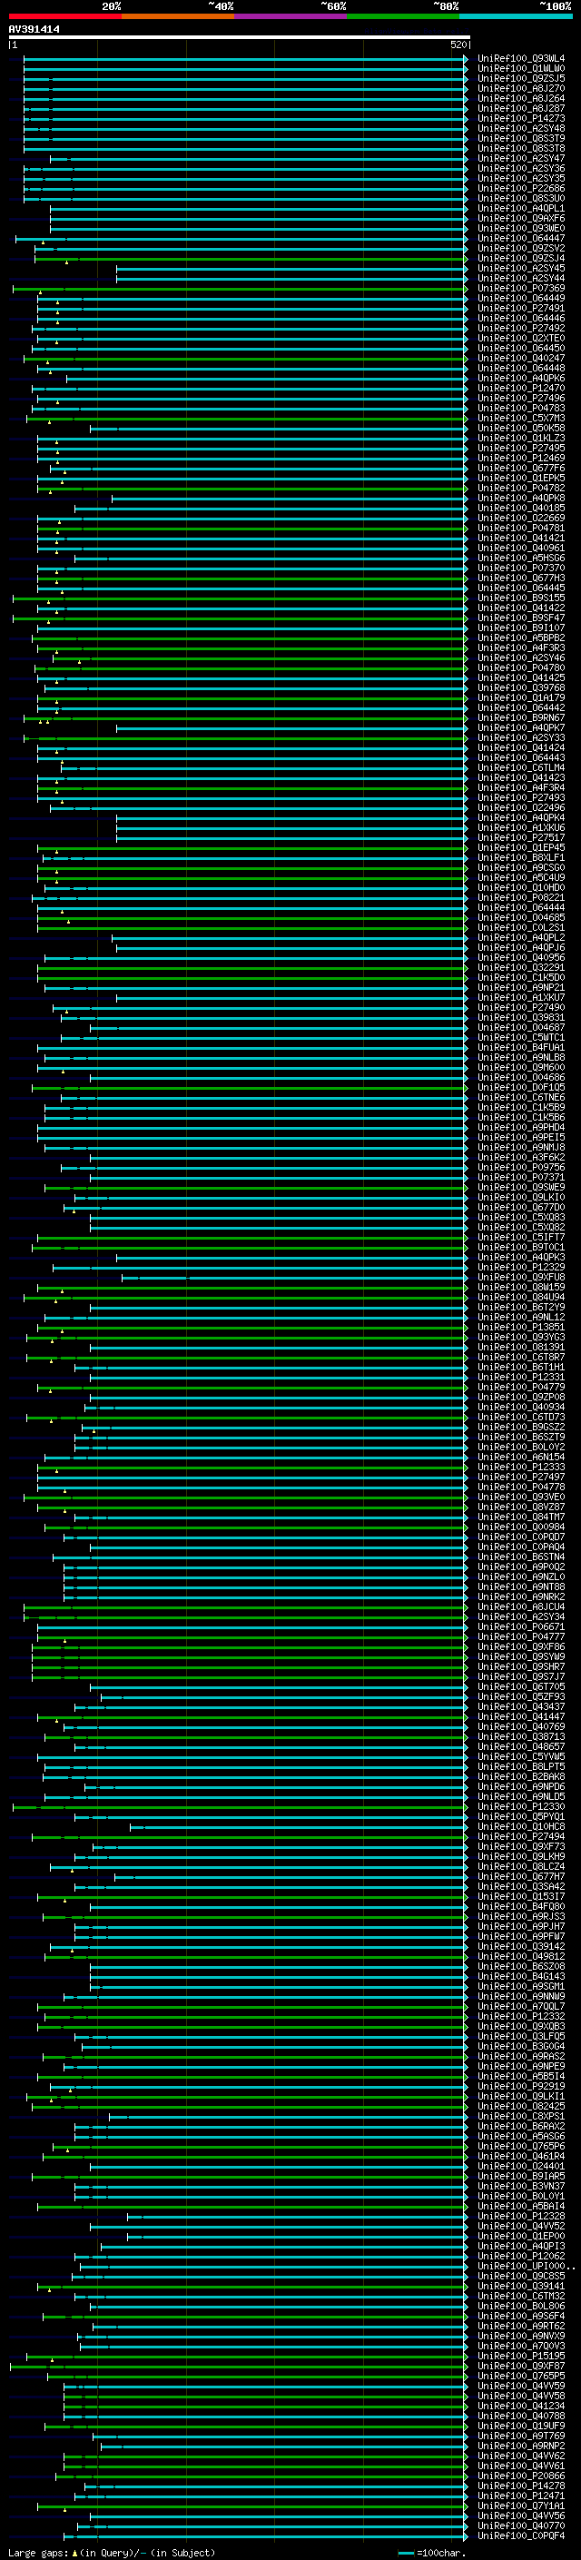The width and height of the screenshot is (581, 2560).
Task: Select label UniRef100_P04781
Action: pos(520,528)
